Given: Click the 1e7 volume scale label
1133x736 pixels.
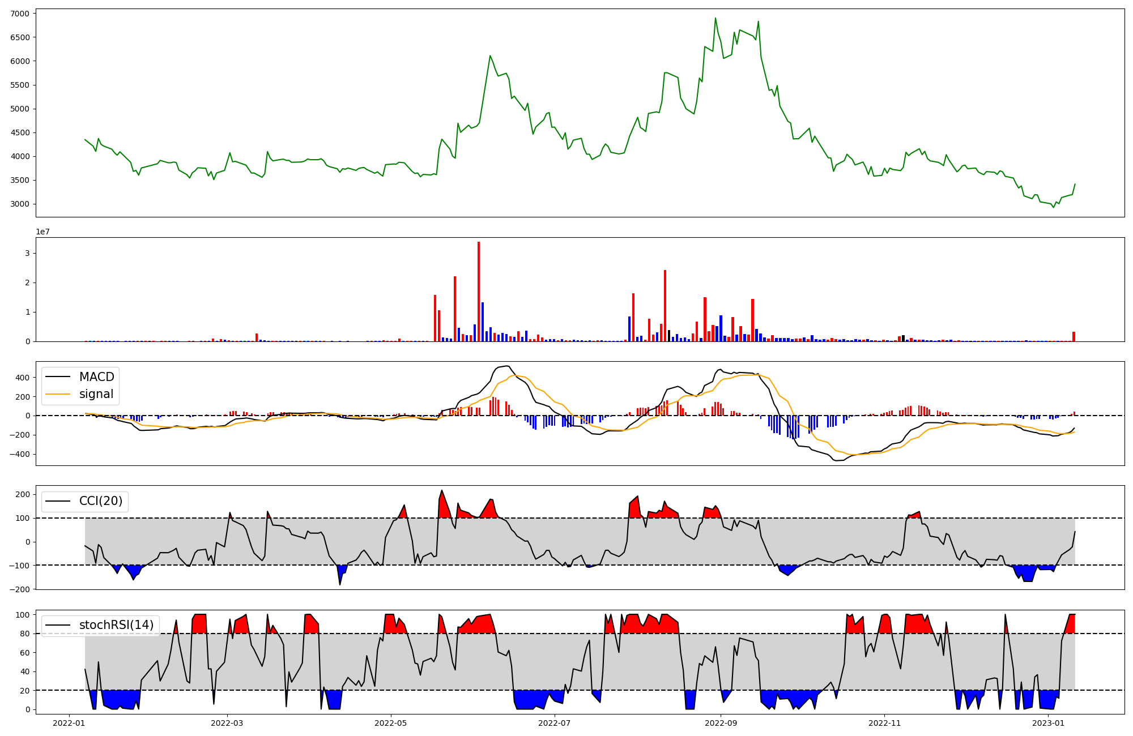Looking at the screenshot, I should (x=42, y=232).
